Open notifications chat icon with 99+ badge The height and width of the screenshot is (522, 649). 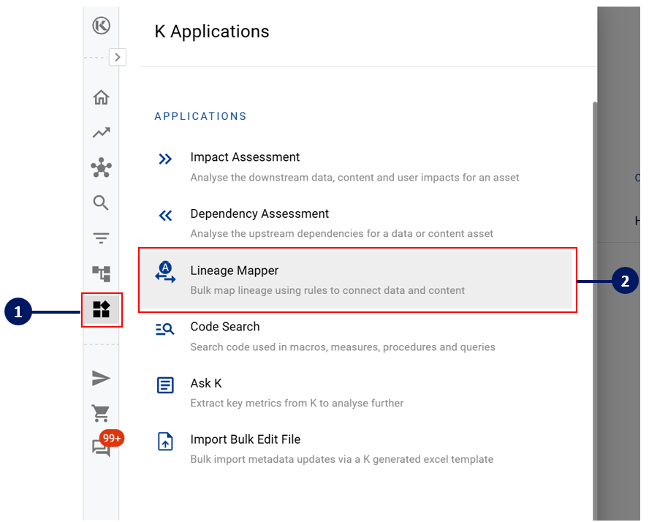click(x=101, y=448)
